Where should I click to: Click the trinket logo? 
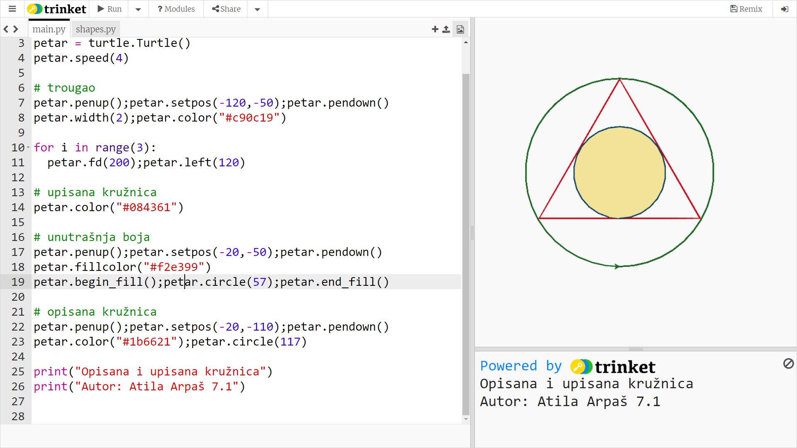57,9
